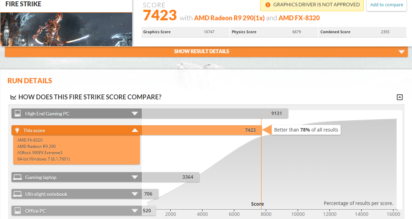Expand the Gaming laptop details
The image size is (412, 219).
coord(135,177)
